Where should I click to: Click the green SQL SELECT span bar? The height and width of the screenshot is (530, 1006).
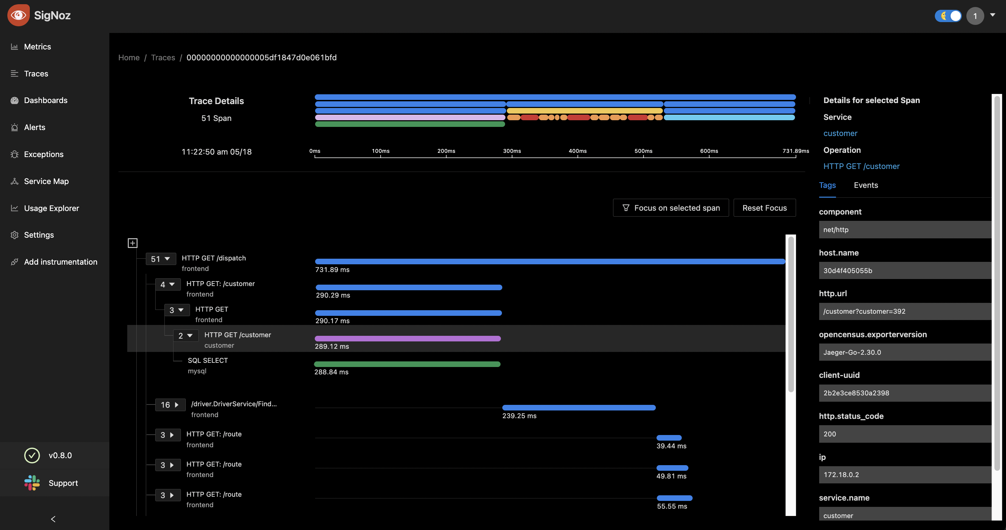407,365
